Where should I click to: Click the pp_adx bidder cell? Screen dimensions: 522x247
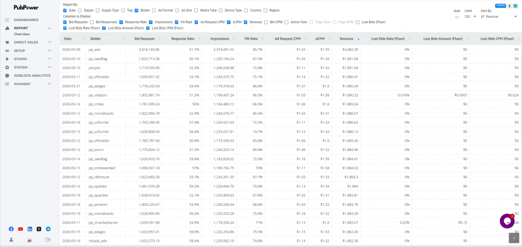[106, 49]
